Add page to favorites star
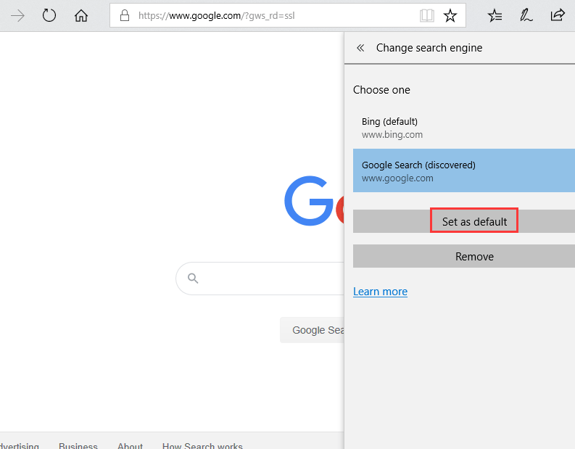Screen dimensions: 575x449 (x=450, y=16)
